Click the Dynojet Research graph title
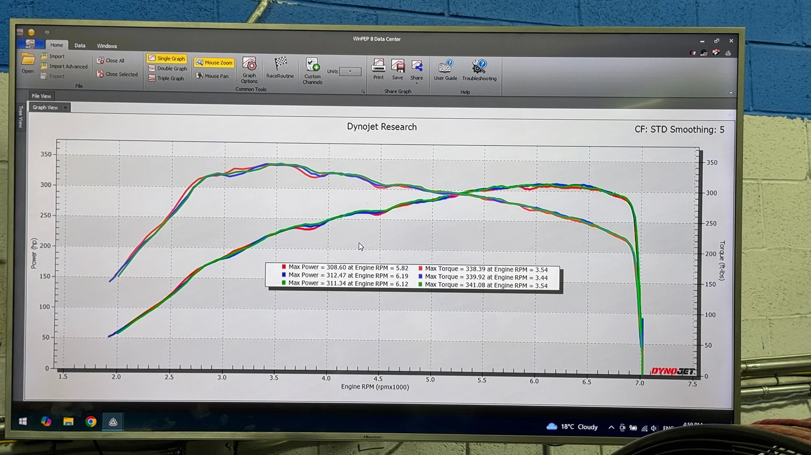The image size is (811, 455). pyautogui.click(x=382, y=127)
